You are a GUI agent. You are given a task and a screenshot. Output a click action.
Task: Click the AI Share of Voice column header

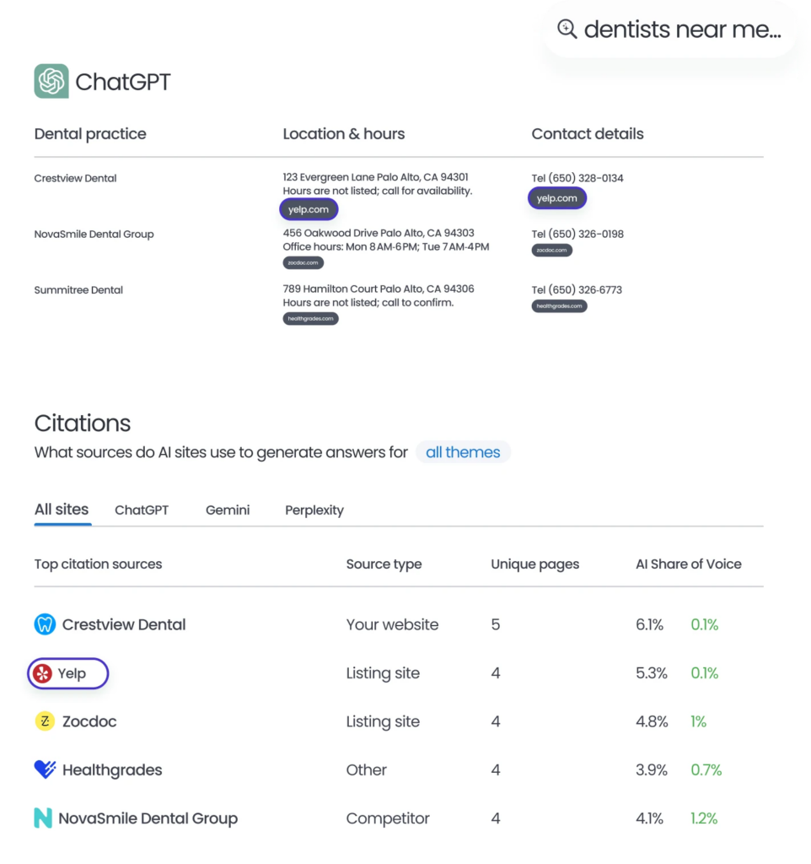pos(690,564)
